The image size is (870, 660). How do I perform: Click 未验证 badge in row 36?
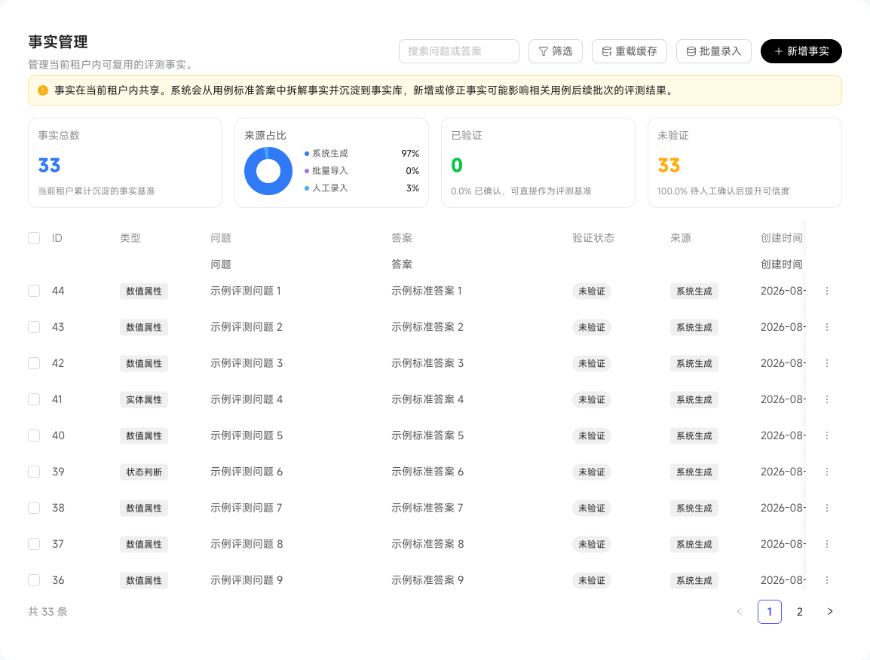[x=592, y=581]
